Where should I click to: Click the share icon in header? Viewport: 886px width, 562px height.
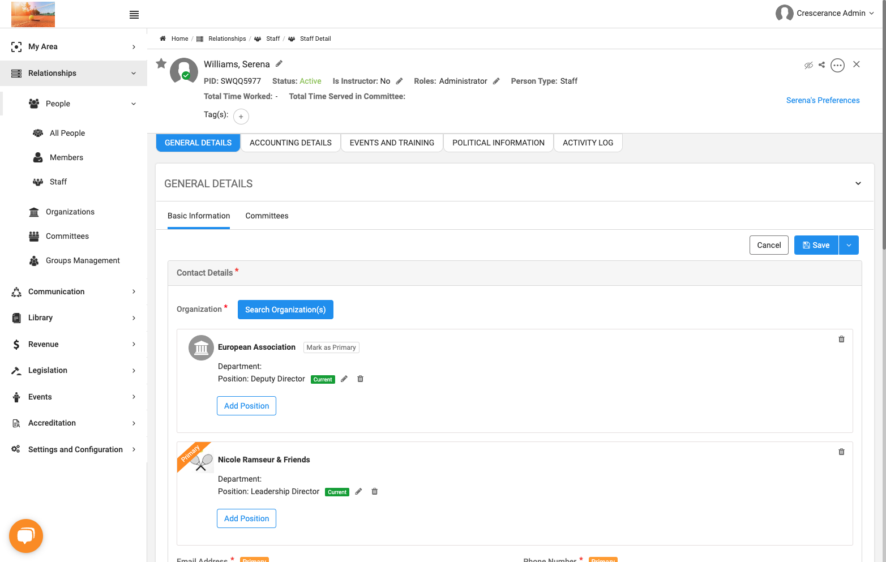point(822,65)
